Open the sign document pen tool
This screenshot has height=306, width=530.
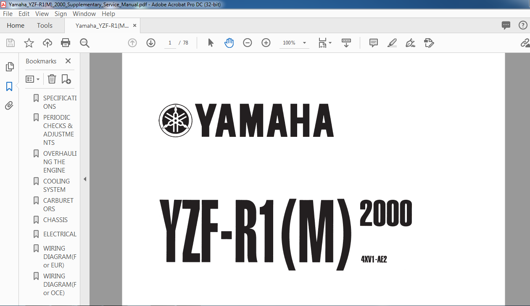coord(410,43)
